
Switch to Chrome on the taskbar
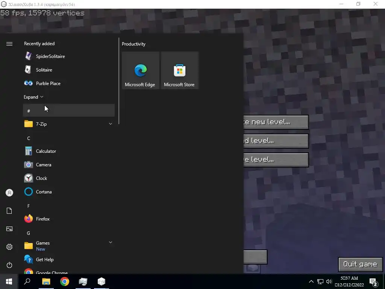[x=65, y=281]
